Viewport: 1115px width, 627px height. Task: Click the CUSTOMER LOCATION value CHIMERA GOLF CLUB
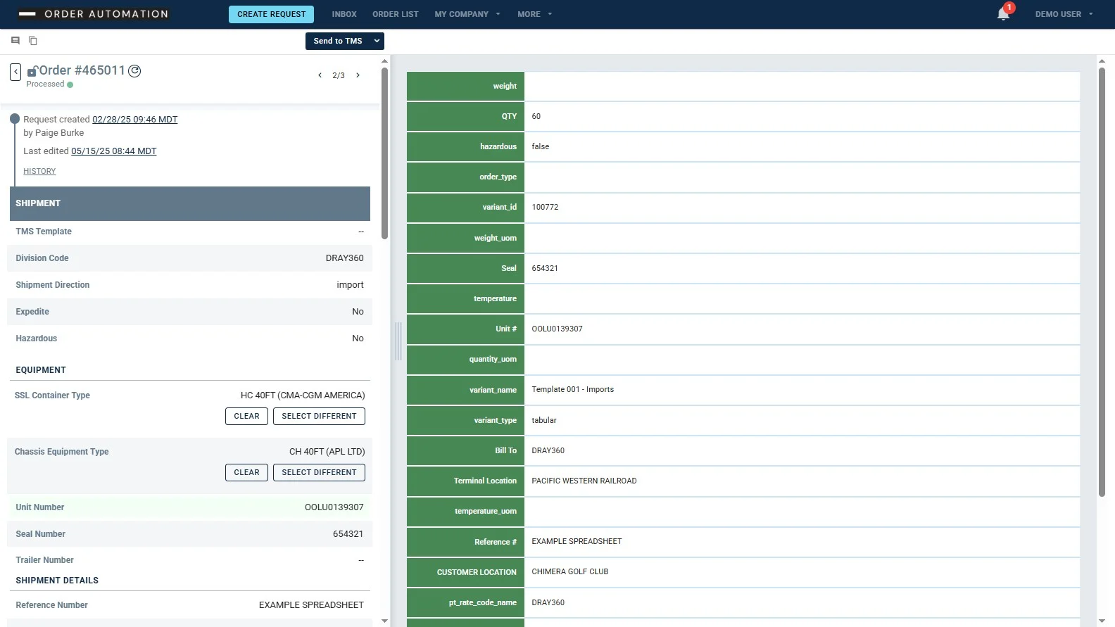tap(570, 571)
